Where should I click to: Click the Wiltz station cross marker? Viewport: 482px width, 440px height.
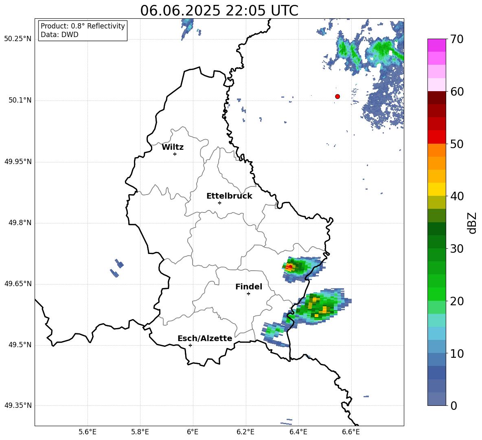coord(175,154)
